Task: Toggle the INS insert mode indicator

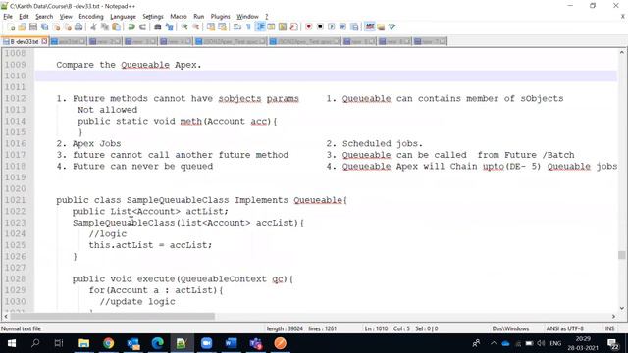Action: (609, 328)
